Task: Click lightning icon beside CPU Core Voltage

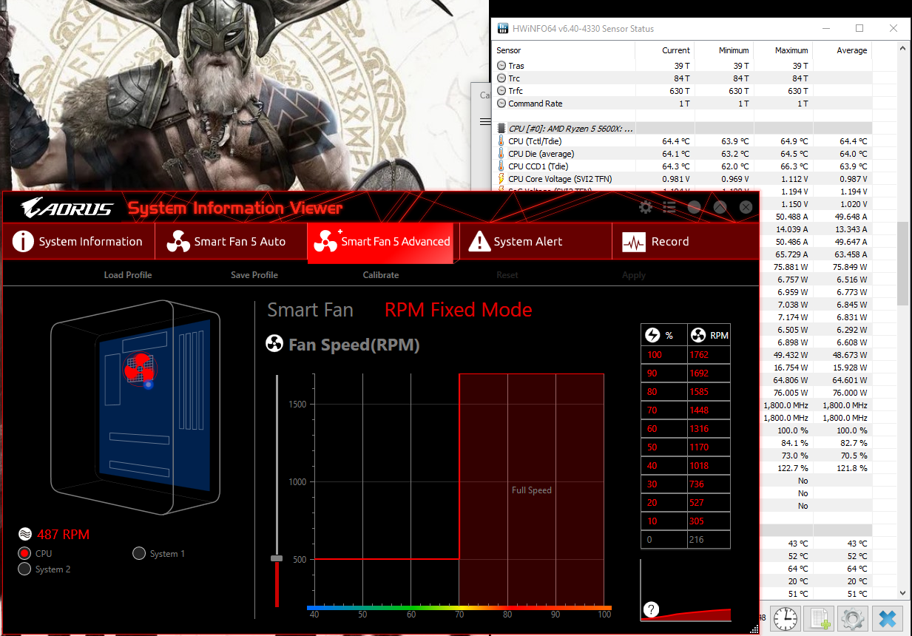Action: (x=501, y=178)
